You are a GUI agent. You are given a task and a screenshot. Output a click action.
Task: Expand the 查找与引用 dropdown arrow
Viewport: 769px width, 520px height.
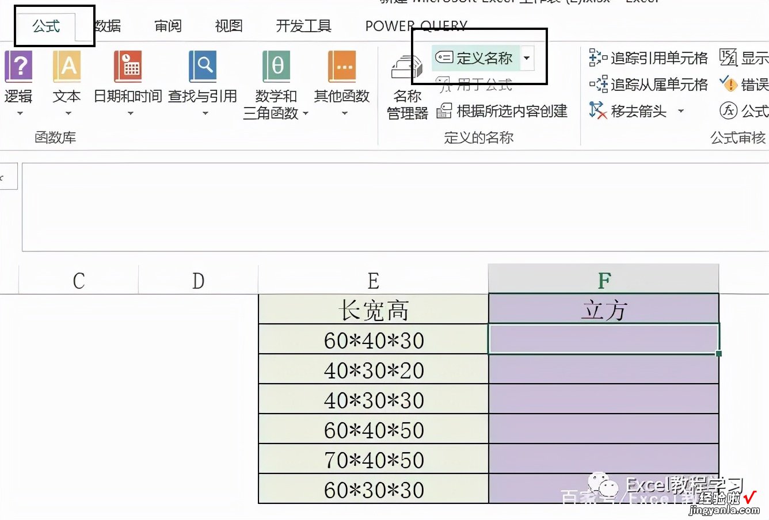click(x=205, y=114)
